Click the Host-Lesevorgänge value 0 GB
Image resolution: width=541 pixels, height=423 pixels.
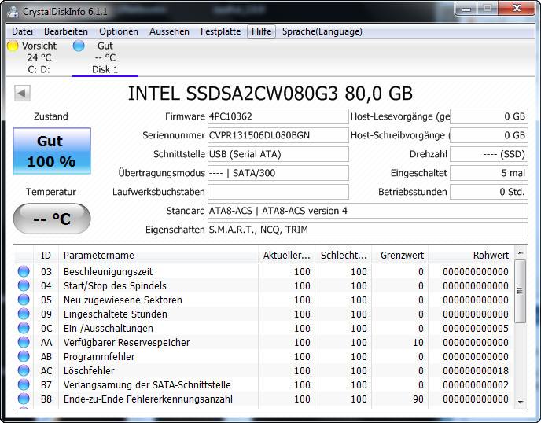click(x=489, y=116)
